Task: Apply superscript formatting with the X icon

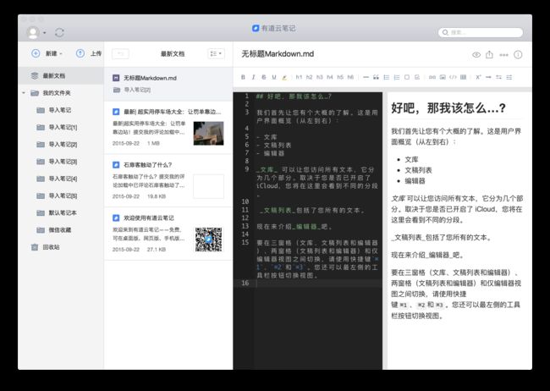Action: pos(478,77)
